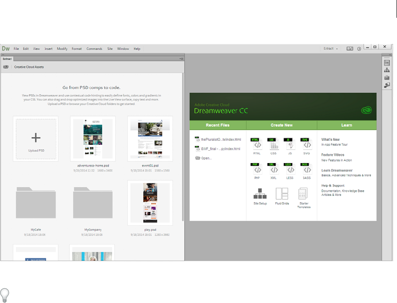
Task: Open recent file EWF_final - ...py/index.html
Action: coord(218,149)
